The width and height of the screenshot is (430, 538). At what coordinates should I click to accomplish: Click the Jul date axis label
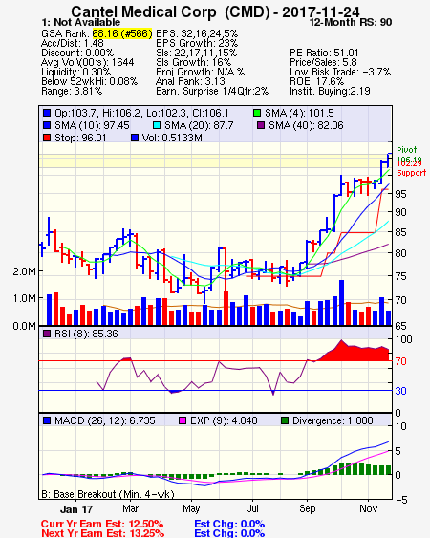tap(253, 508)
